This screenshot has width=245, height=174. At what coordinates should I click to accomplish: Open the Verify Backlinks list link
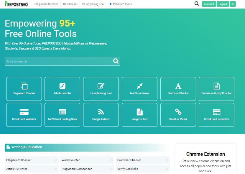tap(128, 169)
